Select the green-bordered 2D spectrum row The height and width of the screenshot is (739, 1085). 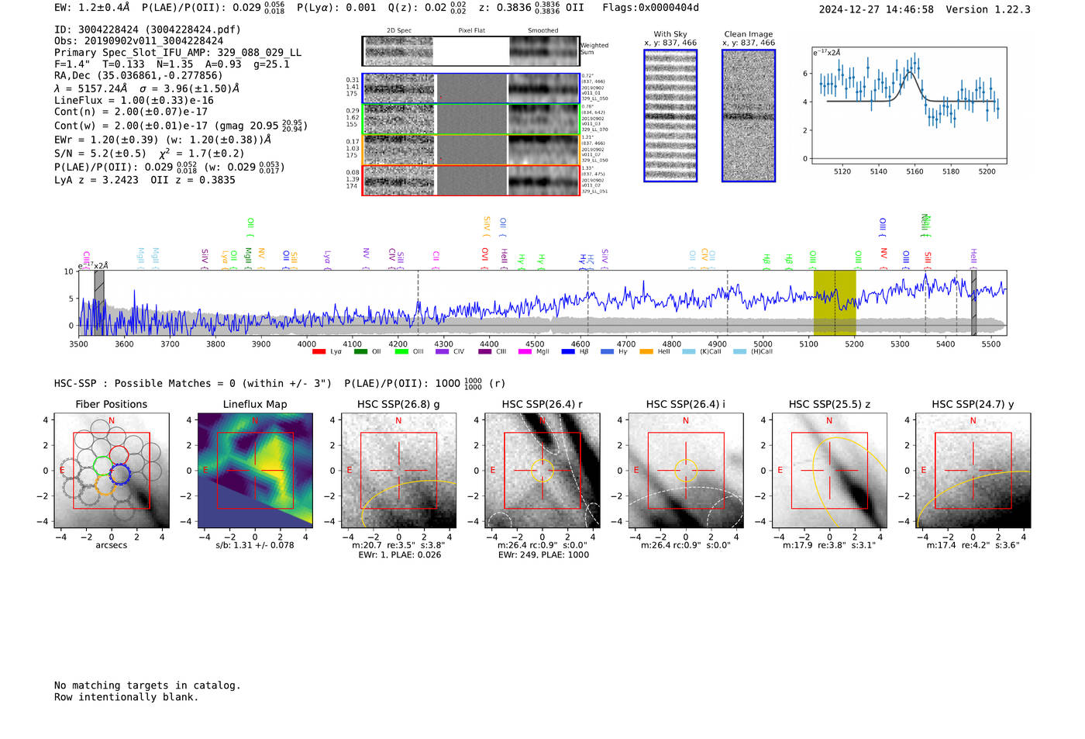tap(471, 119)
